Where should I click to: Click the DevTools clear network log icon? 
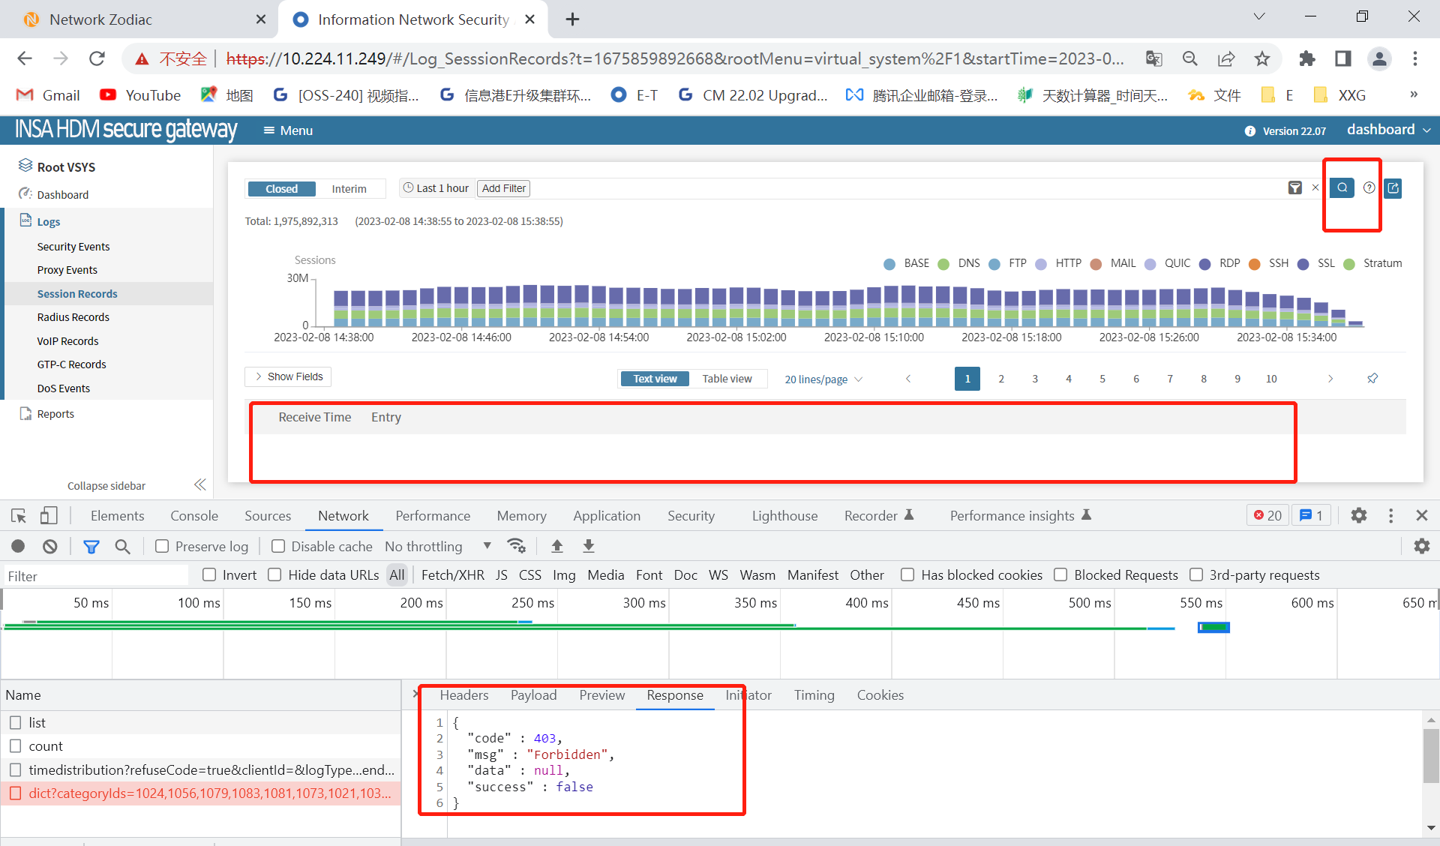pos(50,546)
